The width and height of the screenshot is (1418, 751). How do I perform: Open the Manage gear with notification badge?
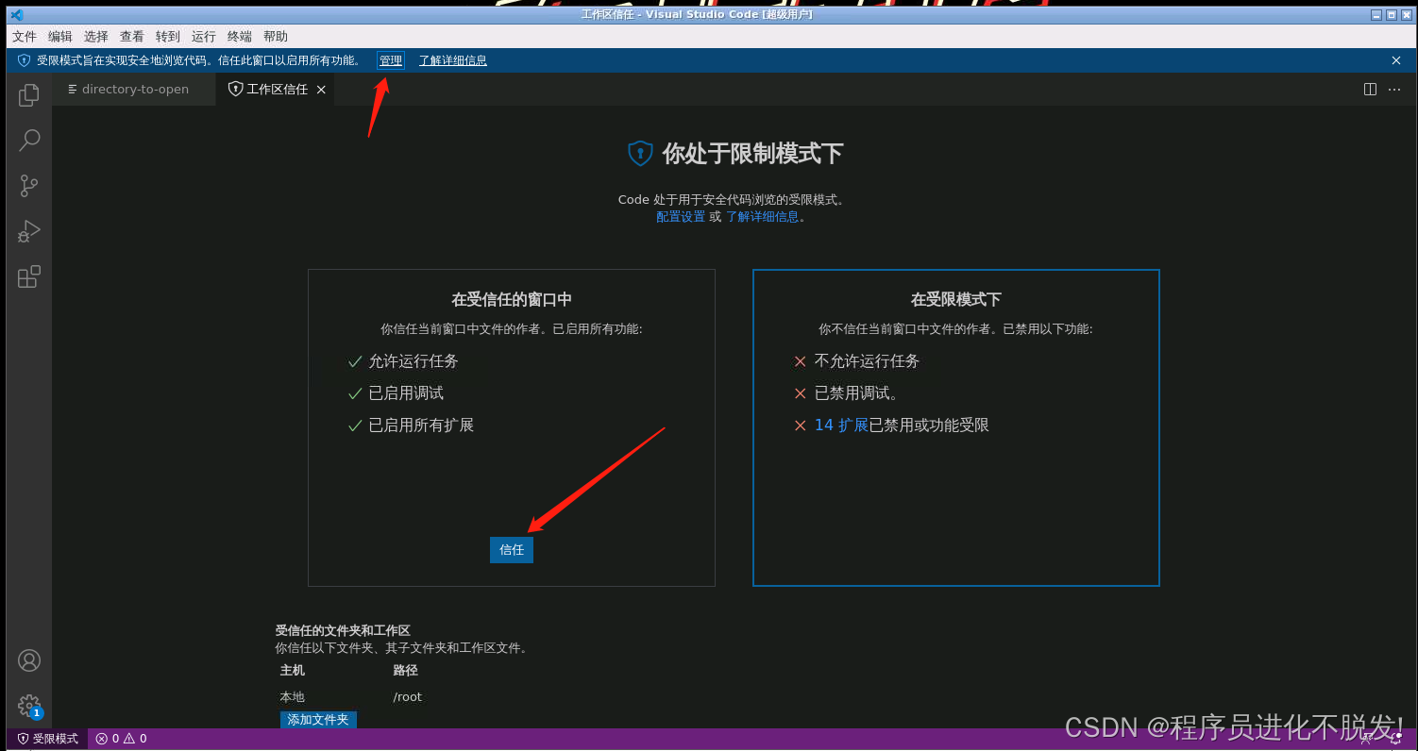(28, 706)
